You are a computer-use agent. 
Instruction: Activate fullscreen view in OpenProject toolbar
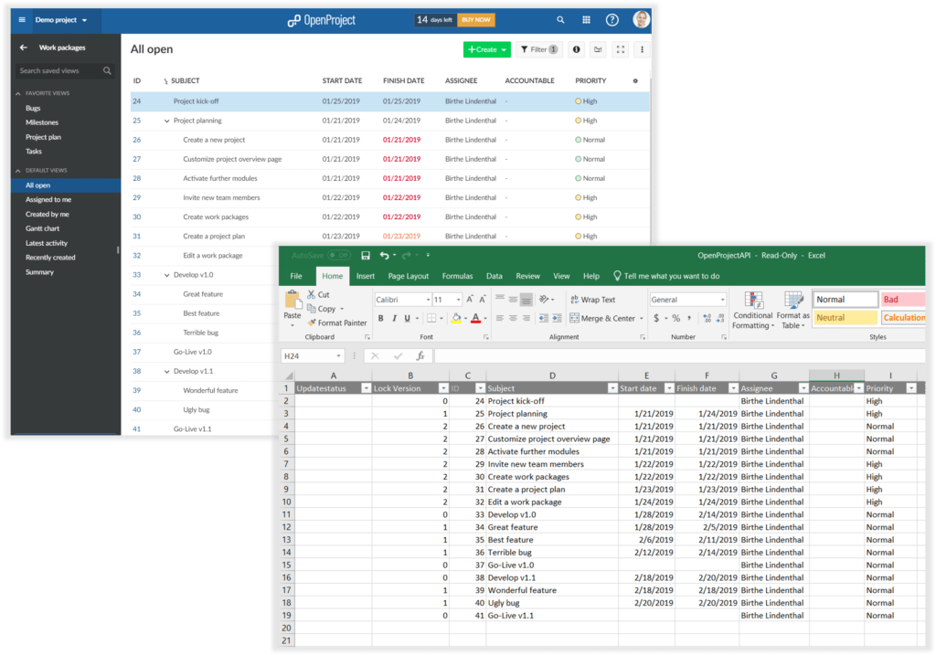coord(619,49)
